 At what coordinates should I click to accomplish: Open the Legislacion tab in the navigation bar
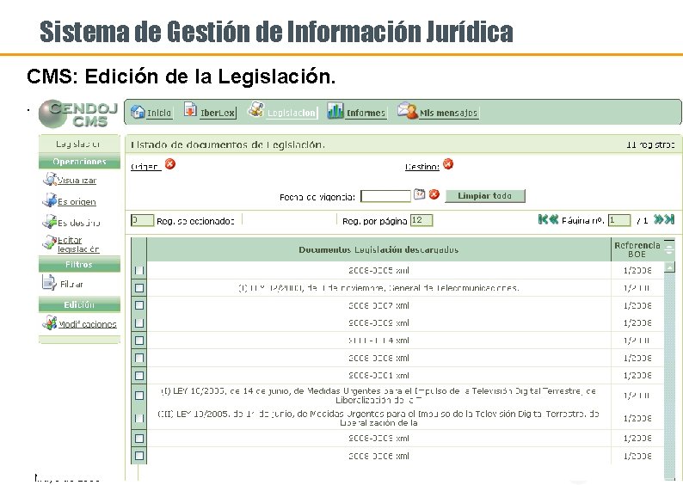pyautogui.click(x=291, y=113)
